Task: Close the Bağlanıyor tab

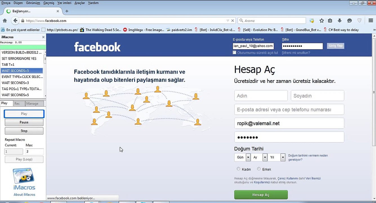Action: 58,11
